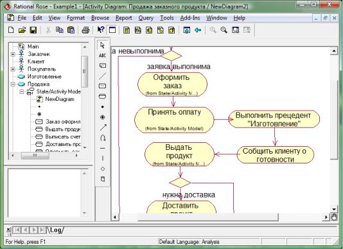Cut selection with the scissors icon

click(48, 30)
